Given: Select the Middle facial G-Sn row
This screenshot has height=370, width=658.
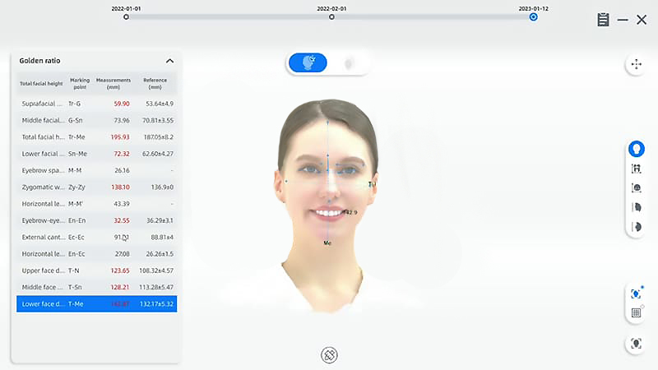Looking at the screenshot, I should tap(97, 120).
